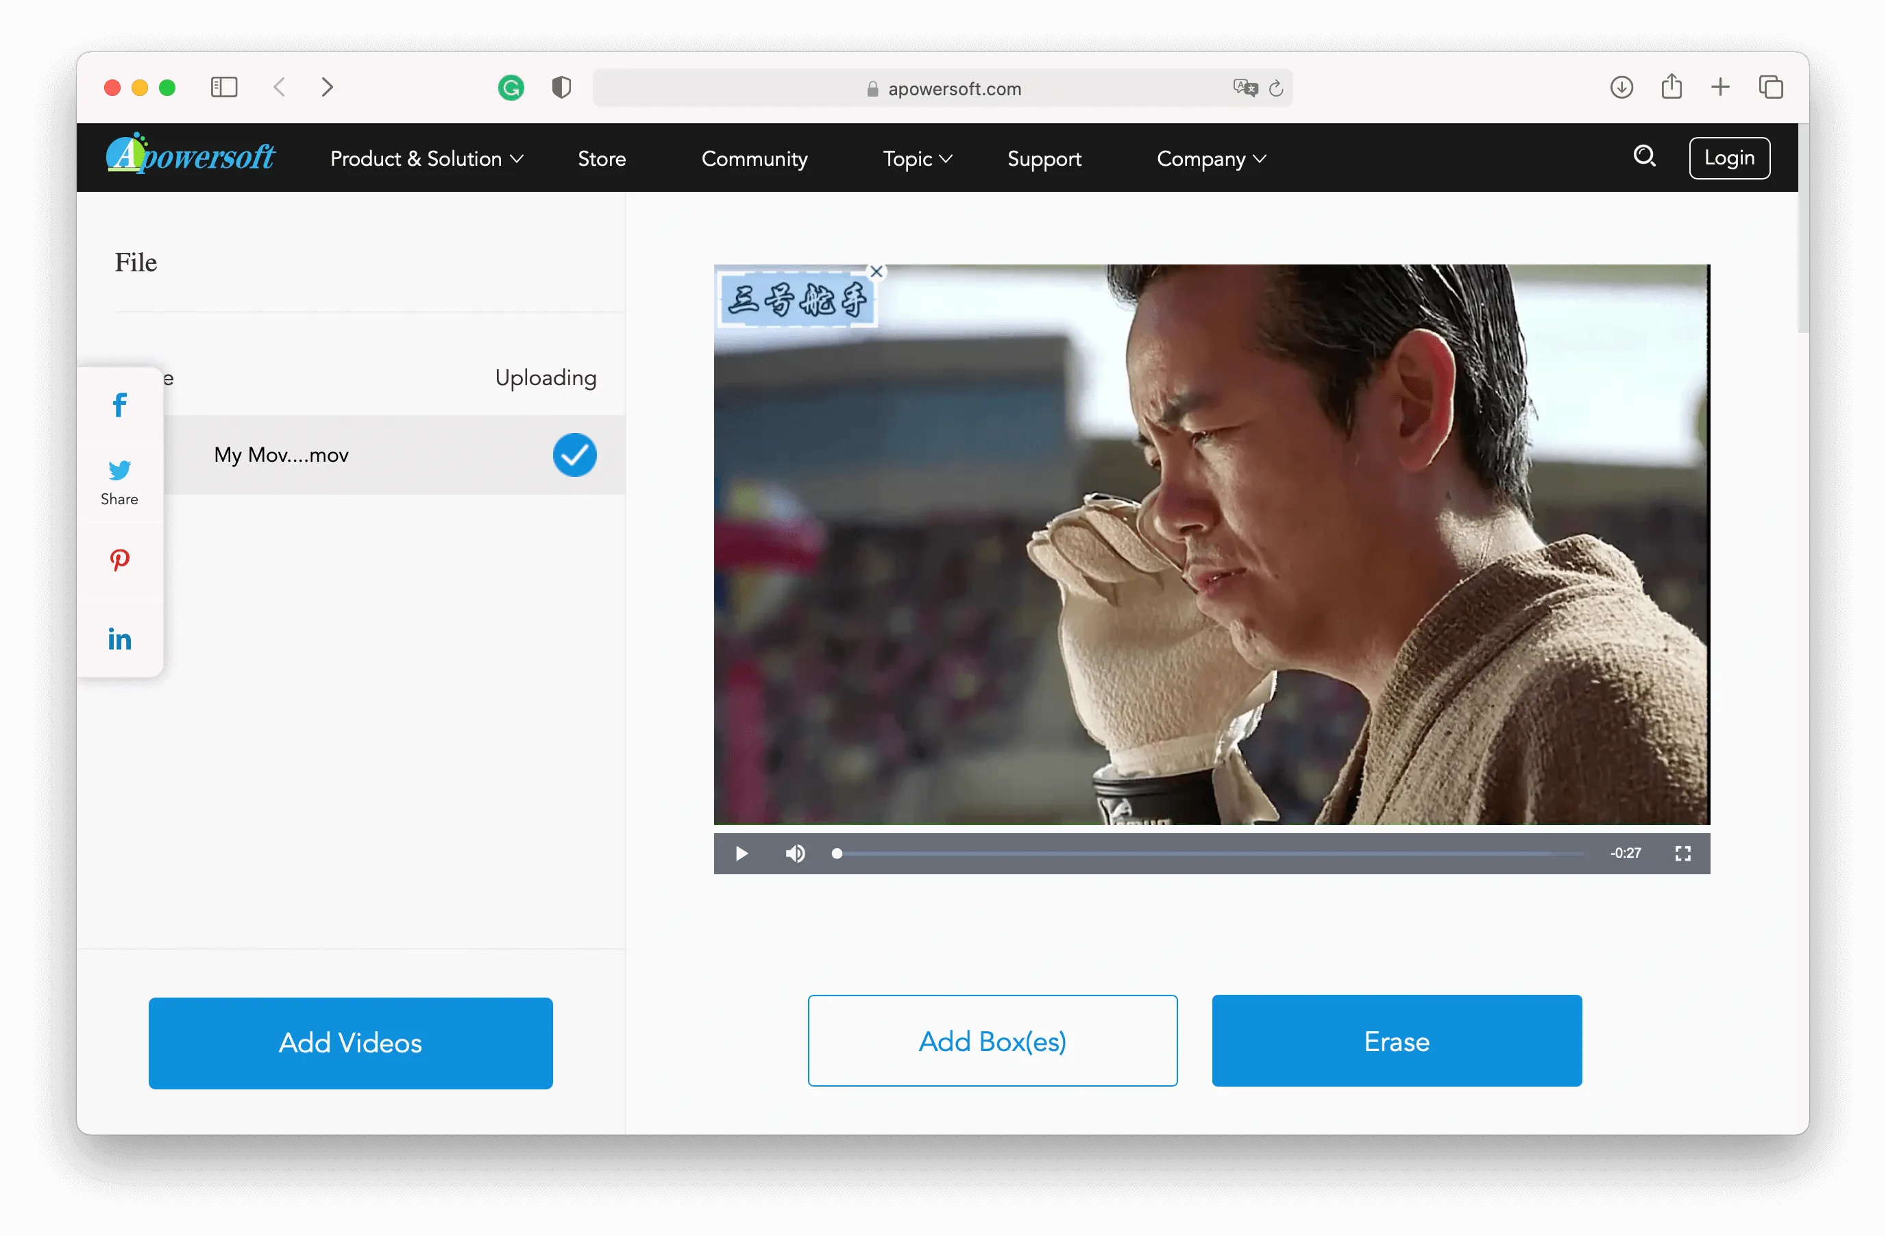This screenshot has height=1236, width=1886.
Task: Select the My Mov....mov file row
Action: point(395,455)
